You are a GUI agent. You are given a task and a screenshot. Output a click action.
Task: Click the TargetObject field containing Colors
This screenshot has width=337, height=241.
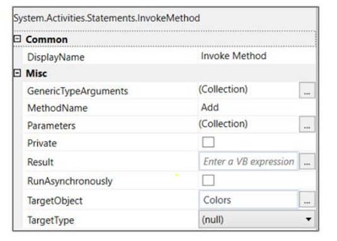[x=248, y=200]
